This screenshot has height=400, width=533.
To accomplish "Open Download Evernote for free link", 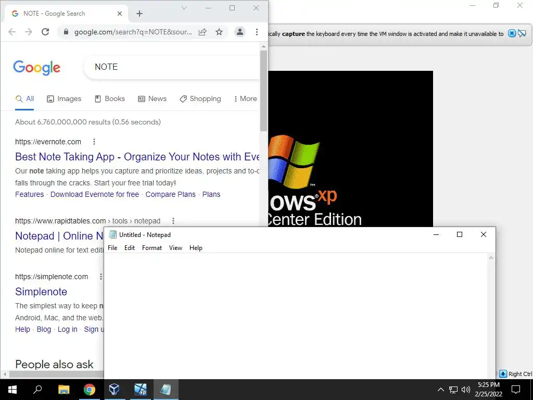I will (x=95, y=195).
